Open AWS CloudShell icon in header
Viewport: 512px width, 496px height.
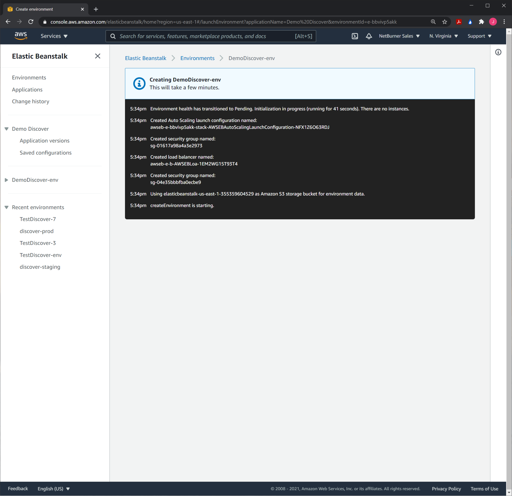click(355, 36)
